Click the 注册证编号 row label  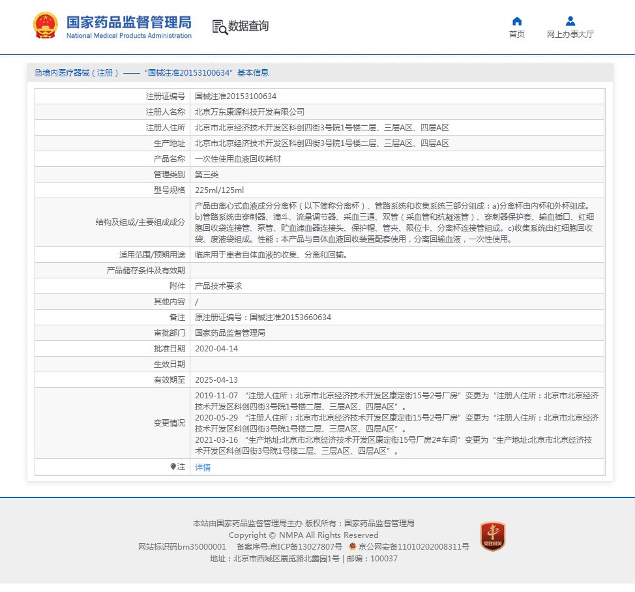(165, 96)
